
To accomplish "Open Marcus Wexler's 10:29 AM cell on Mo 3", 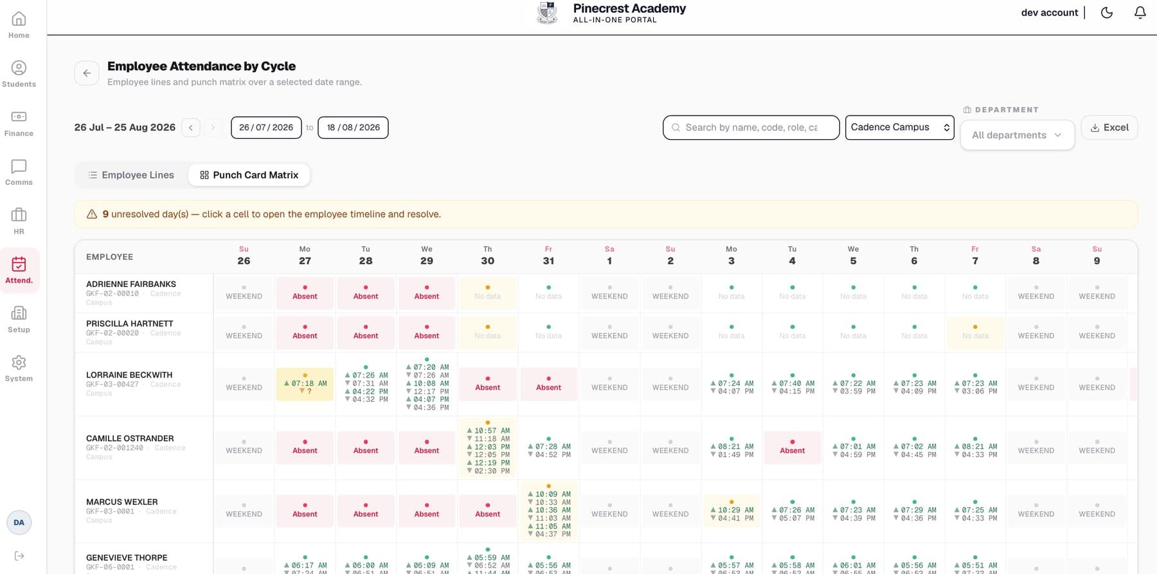I will click(x=731, y=510).
